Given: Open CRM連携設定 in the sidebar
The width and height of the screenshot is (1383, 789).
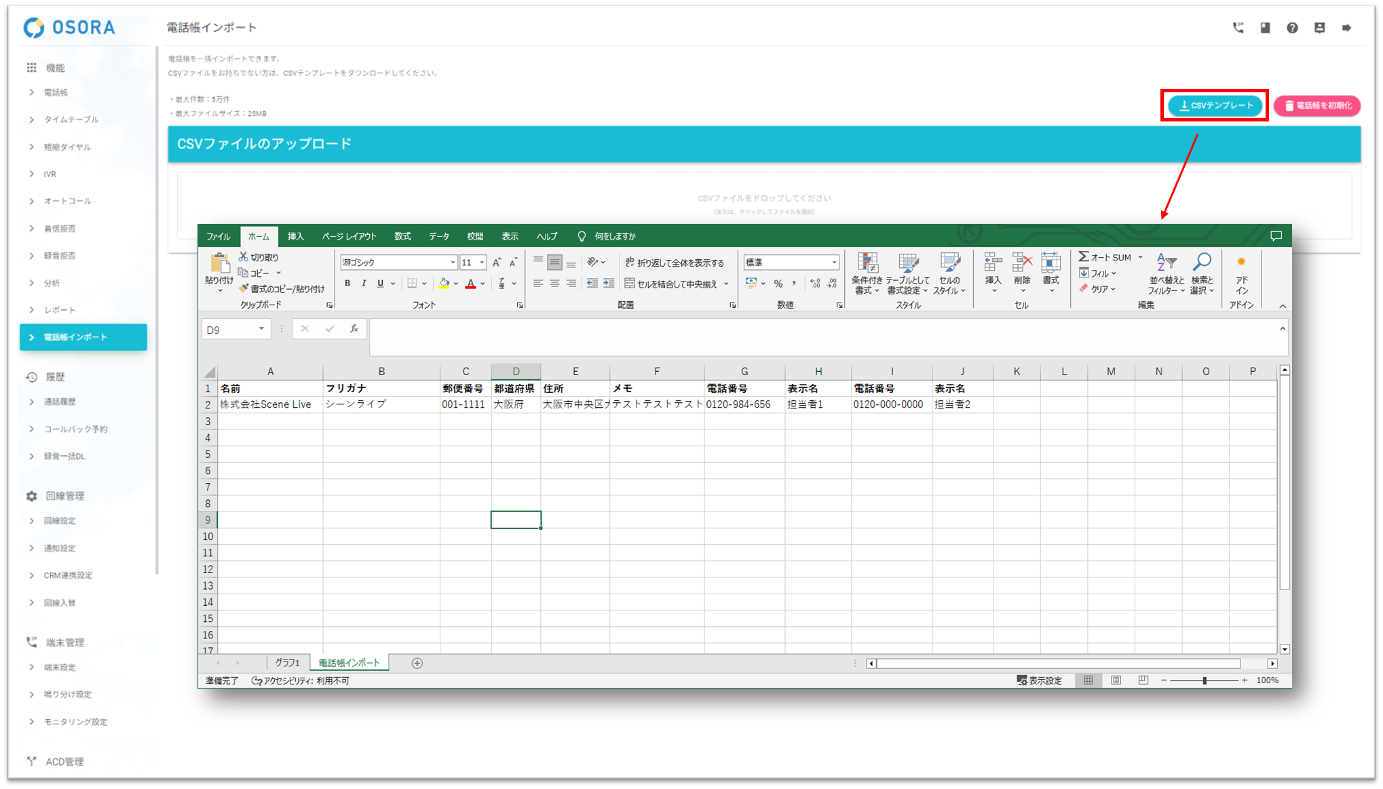Looking at the screenshot, I should point(68,575).
